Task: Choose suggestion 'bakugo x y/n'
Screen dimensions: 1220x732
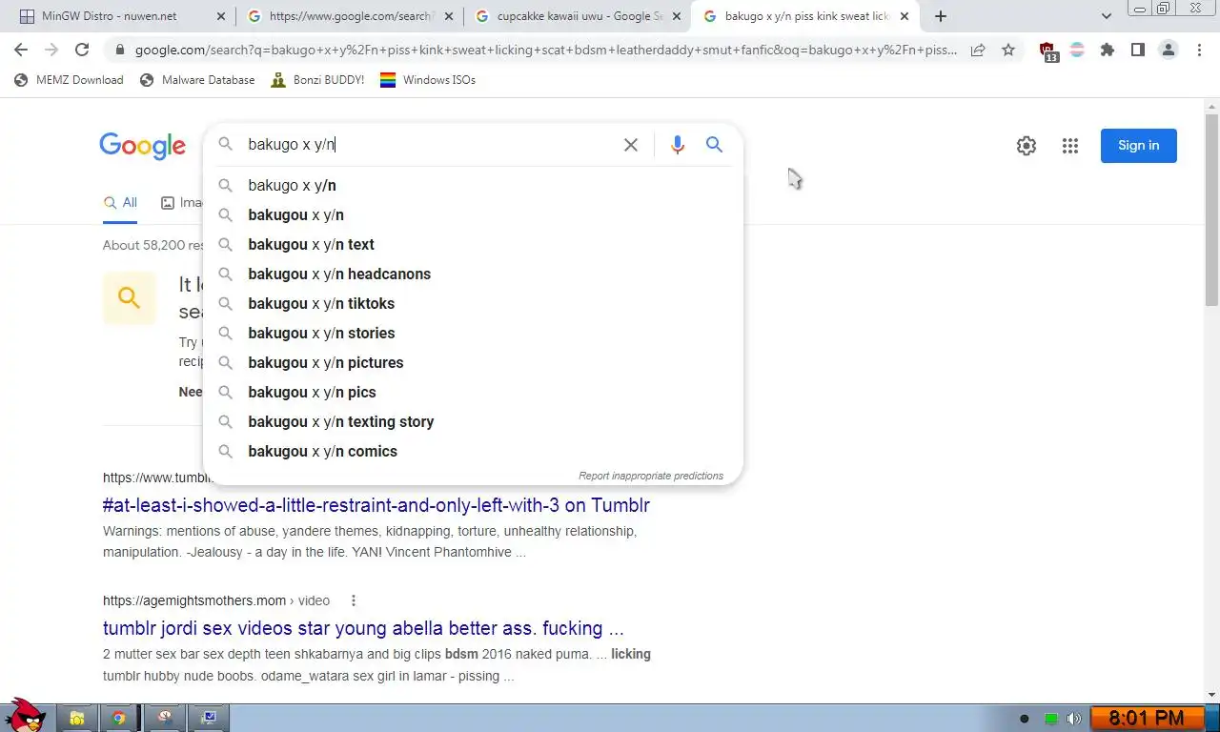Action: (473, 185)
